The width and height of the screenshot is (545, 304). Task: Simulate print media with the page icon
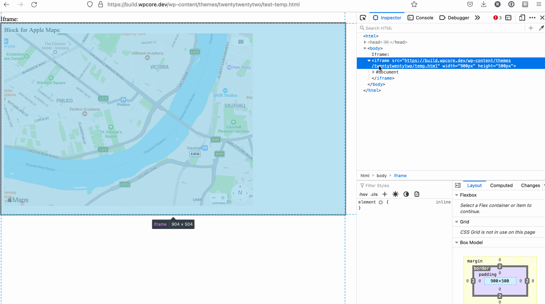point(416,194)
